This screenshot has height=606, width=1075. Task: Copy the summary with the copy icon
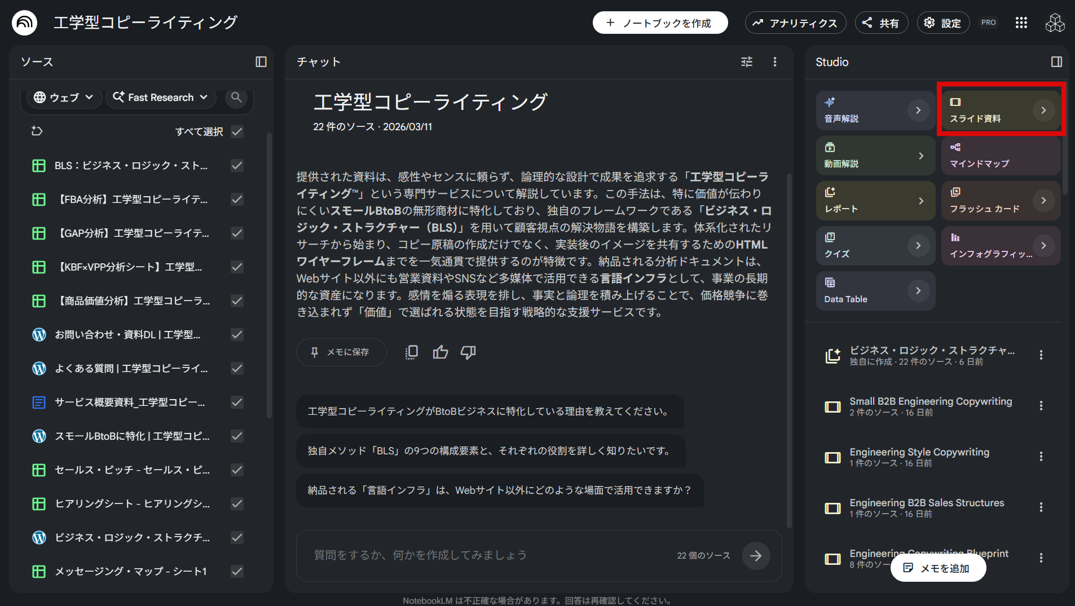412,352
